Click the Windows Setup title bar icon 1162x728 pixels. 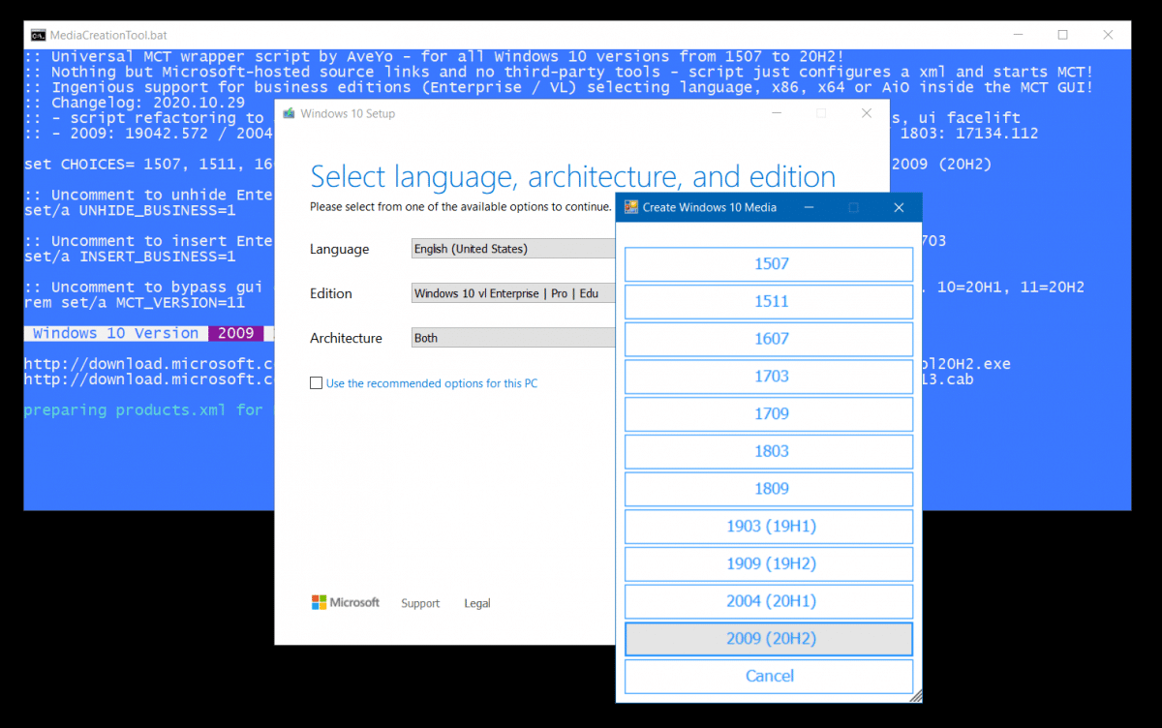pyautogui.click(x=287, y=113)
